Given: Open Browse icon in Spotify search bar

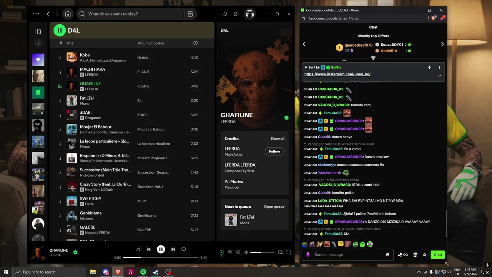Looking at the screenshot, I should [x=190, y=14].
